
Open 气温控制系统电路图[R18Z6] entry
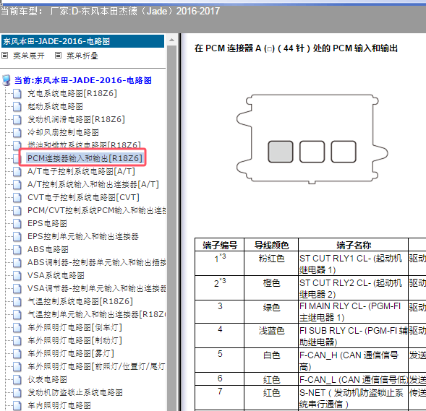(x=80, y=301)
